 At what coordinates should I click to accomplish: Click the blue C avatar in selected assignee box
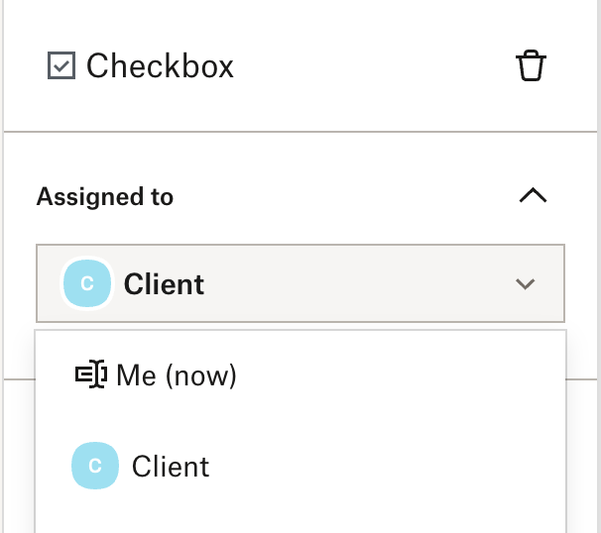[x=87, y=283]
